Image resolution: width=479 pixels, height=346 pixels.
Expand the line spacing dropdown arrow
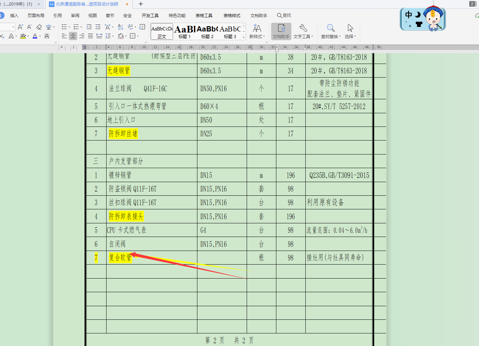113,36
